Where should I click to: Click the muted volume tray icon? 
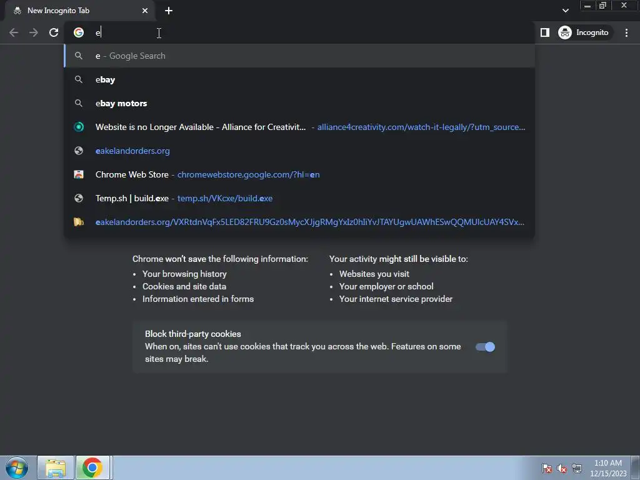point(562,468)
